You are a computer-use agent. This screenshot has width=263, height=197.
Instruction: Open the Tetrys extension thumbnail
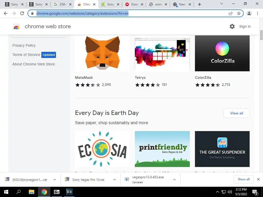click(162, 53)
